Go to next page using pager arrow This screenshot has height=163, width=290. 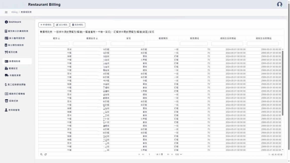[168, 154]
